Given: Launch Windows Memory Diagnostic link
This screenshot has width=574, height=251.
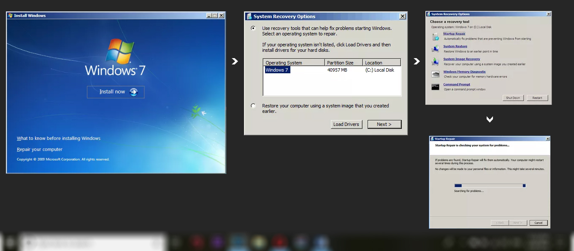Looking at the screenshot, I should coord(464,72).
